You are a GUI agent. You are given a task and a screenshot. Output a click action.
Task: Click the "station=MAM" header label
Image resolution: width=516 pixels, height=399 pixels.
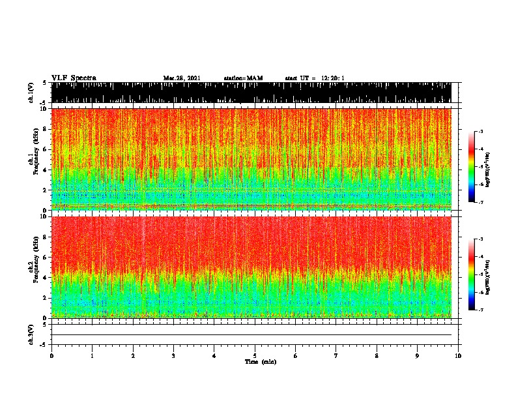[243, 78]
